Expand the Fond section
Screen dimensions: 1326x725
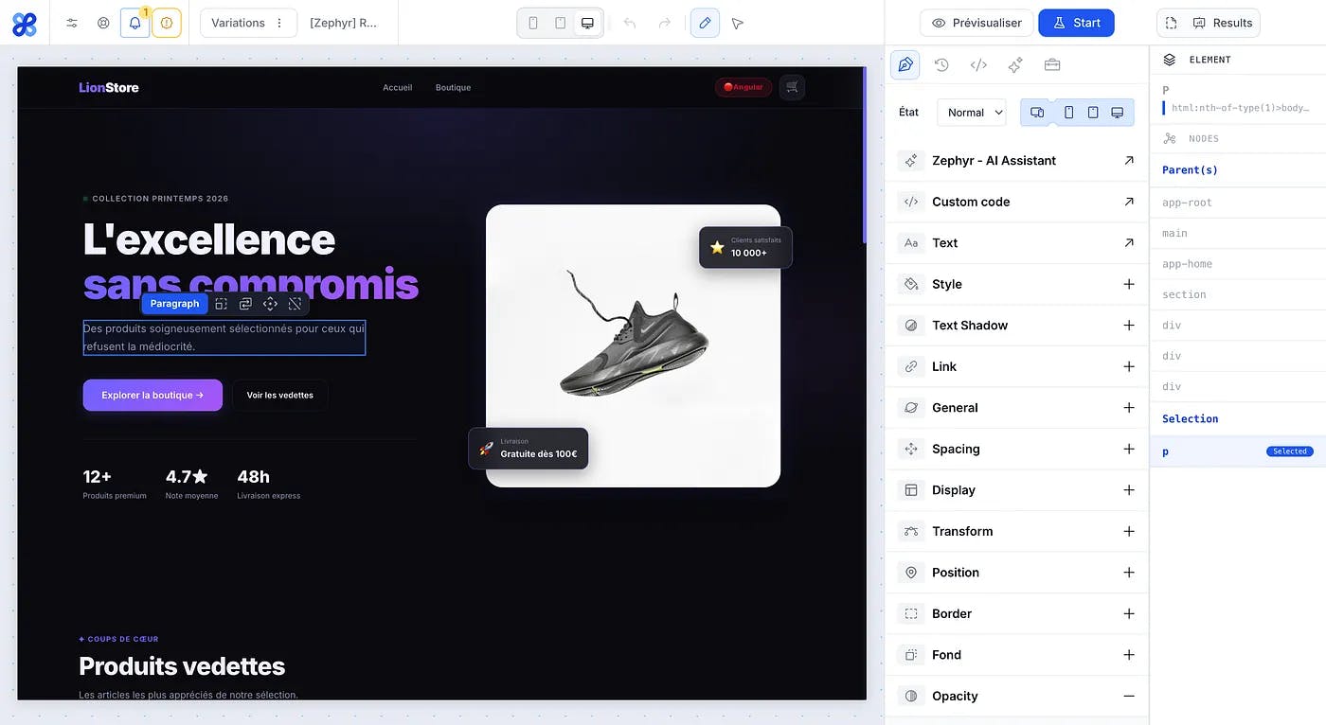(1128, 655)
